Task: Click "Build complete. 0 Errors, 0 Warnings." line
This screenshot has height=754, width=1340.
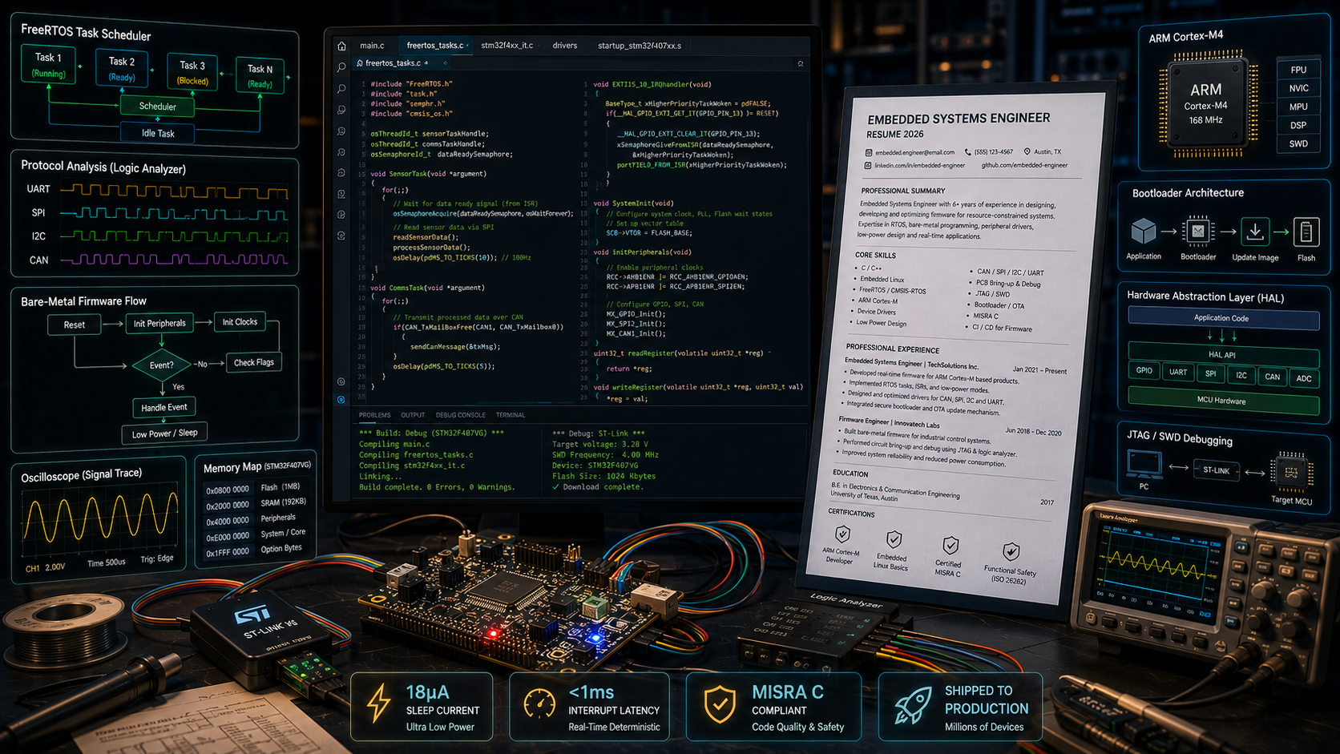Action: pos(437,486)
